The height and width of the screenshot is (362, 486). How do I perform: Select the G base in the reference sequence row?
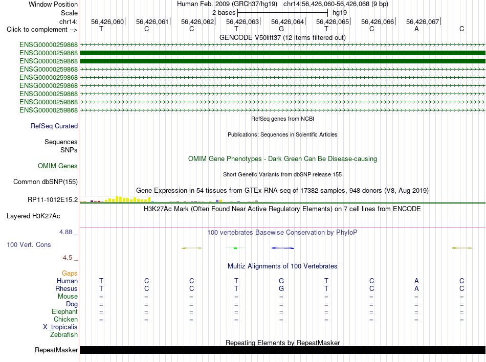pyautogui.click(x=281, y=29)
